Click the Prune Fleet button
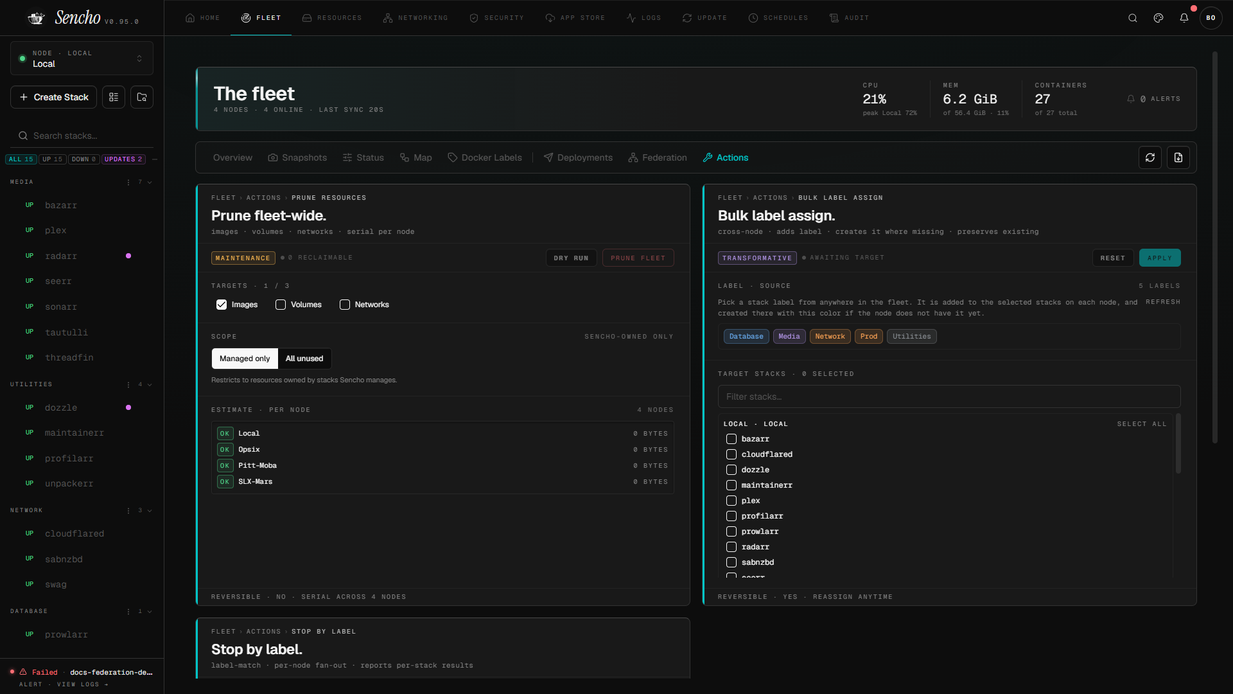The image size is (1233, 694). click(x=638, y=258)
